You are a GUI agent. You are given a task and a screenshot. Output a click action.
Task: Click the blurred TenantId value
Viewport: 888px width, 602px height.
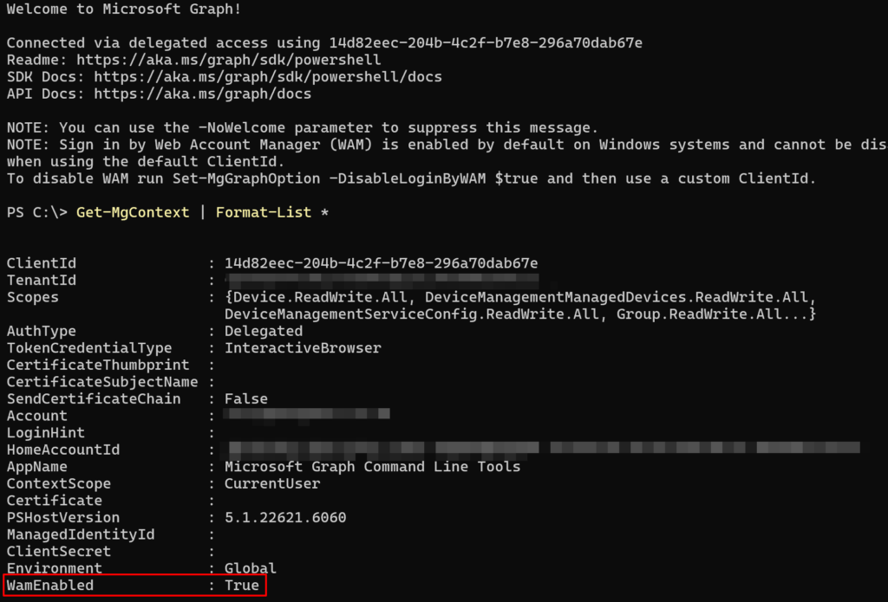coord(382,279)
